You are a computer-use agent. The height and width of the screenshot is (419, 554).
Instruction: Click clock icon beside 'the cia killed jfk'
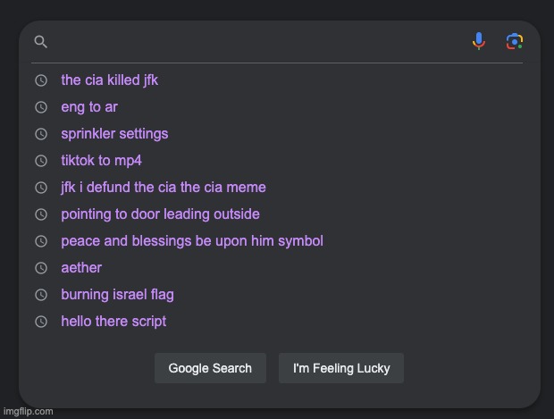click(40, 80)
